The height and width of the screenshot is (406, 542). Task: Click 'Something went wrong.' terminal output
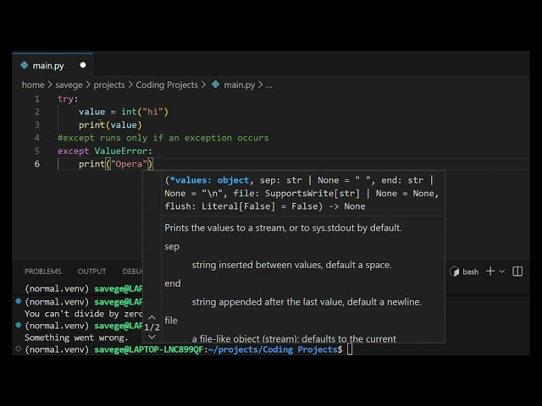coord(76,337)
